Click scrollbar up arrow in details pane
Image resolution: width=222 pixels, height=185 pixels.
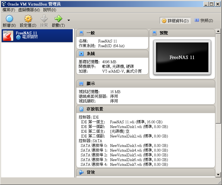pyautogui.click(x=218, y=31)
